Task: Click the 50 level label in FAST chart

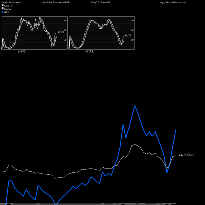Action: click(x=65, y=30)
